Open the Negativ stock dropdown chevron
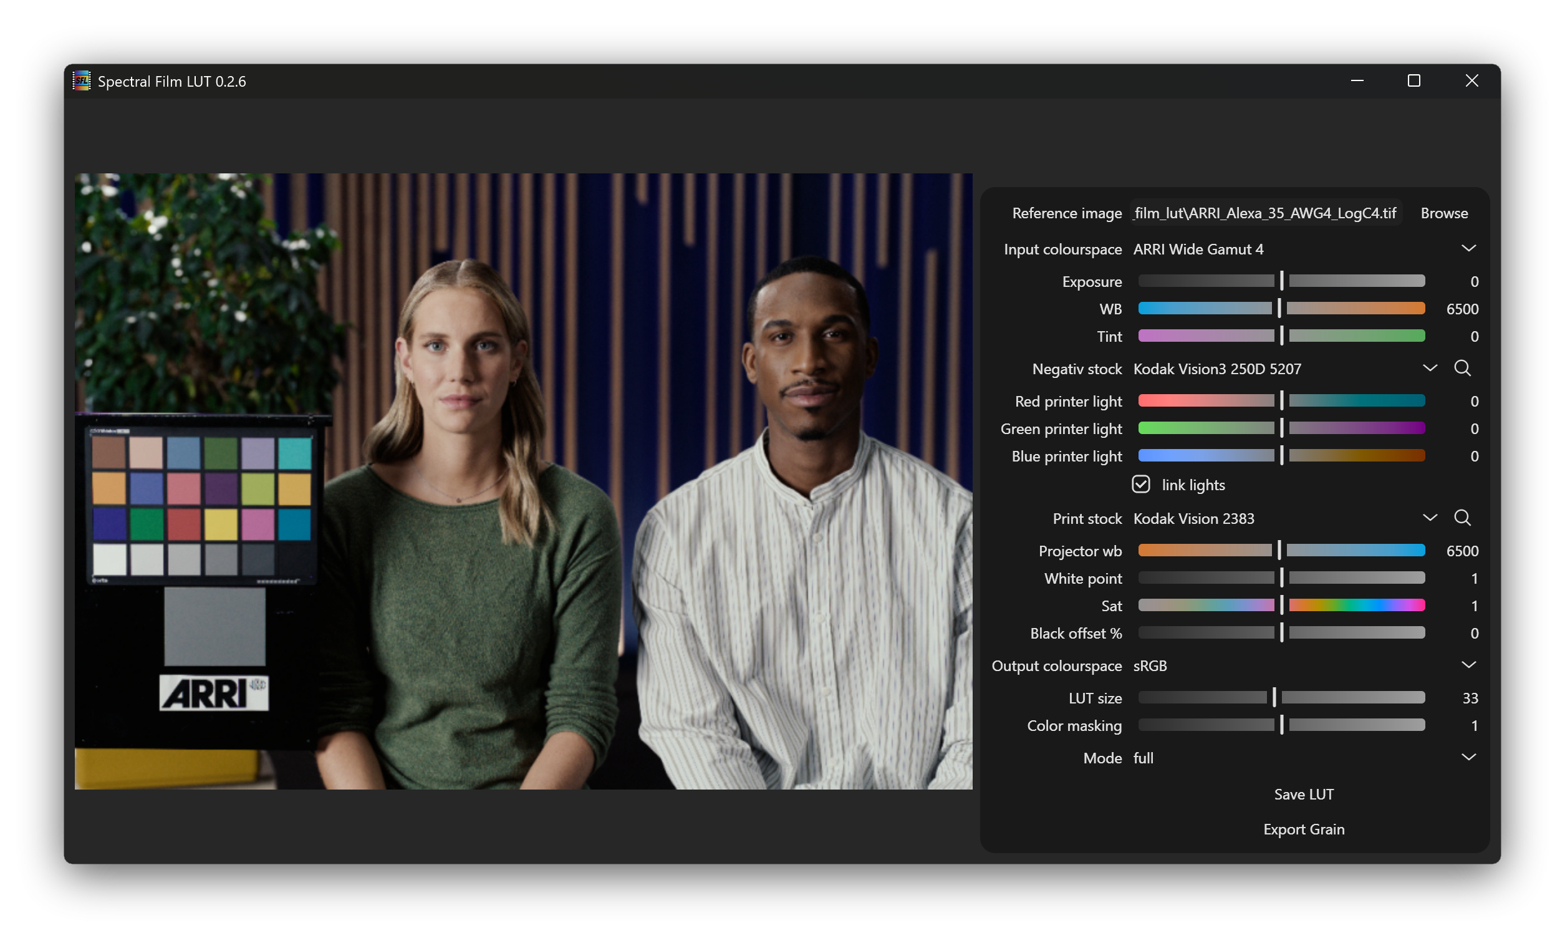The height and width of the screenshot is (928, 1565). pos(1429,368)
